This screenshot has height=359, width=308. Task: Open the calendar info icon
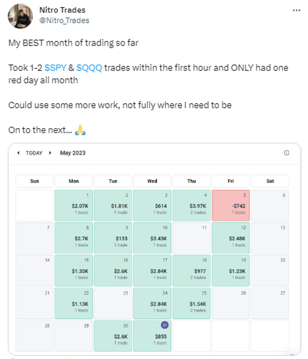pos(287,153)
